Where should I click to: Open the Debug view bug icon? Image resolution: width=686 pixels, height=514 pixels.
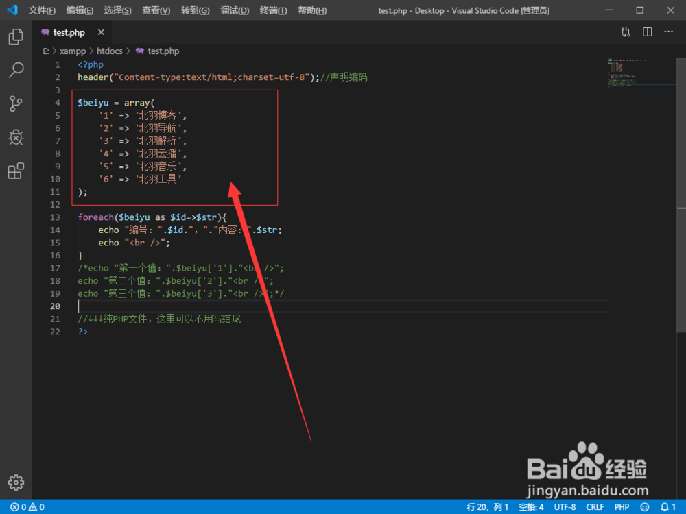pyautogui.click(x=16, y=137)
